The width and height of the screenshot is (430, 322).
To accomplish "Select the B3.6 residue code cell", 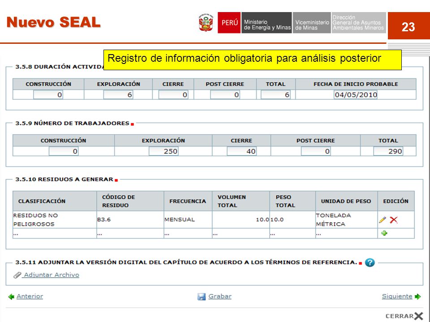I will click(130, 220).
